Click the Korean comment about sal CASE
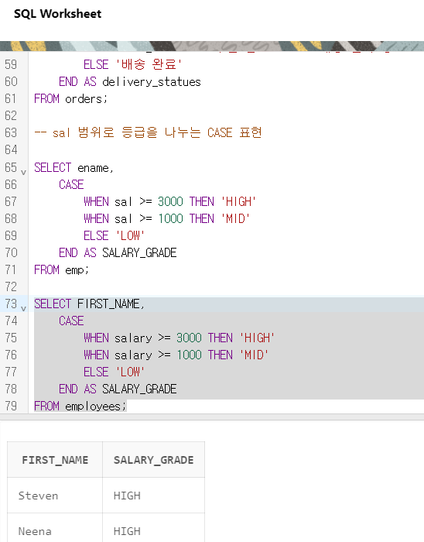Screen dimensions: 424x542 click(x=148, y=132)
